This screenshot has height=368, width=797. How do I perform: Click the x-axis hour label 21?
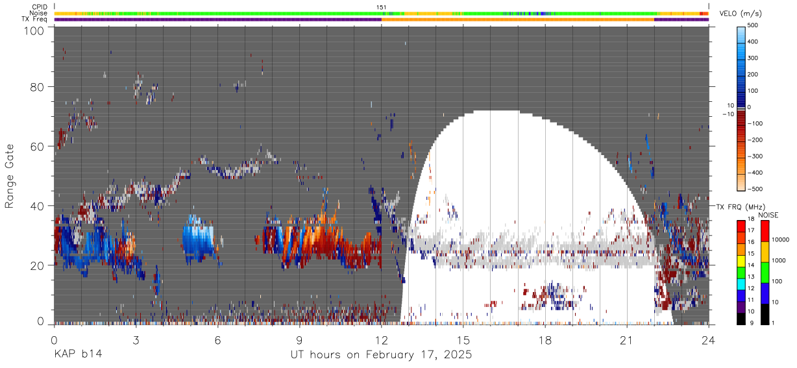point(627,339)
